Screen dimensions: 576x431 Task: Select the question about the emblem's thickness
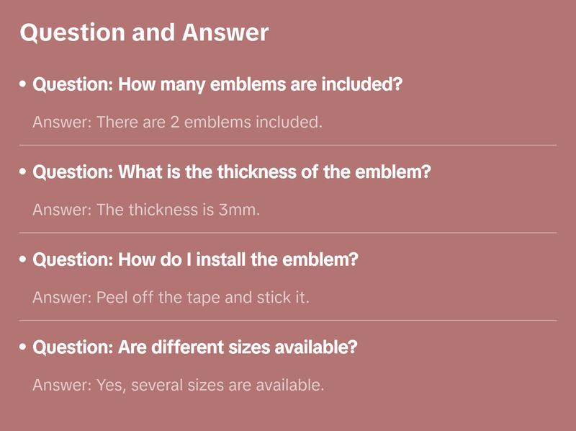pos(232,172)
